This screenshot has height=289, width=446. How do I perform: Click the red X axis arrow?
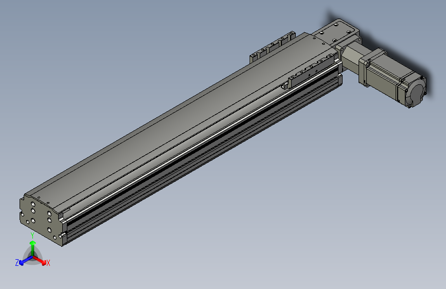40,261
